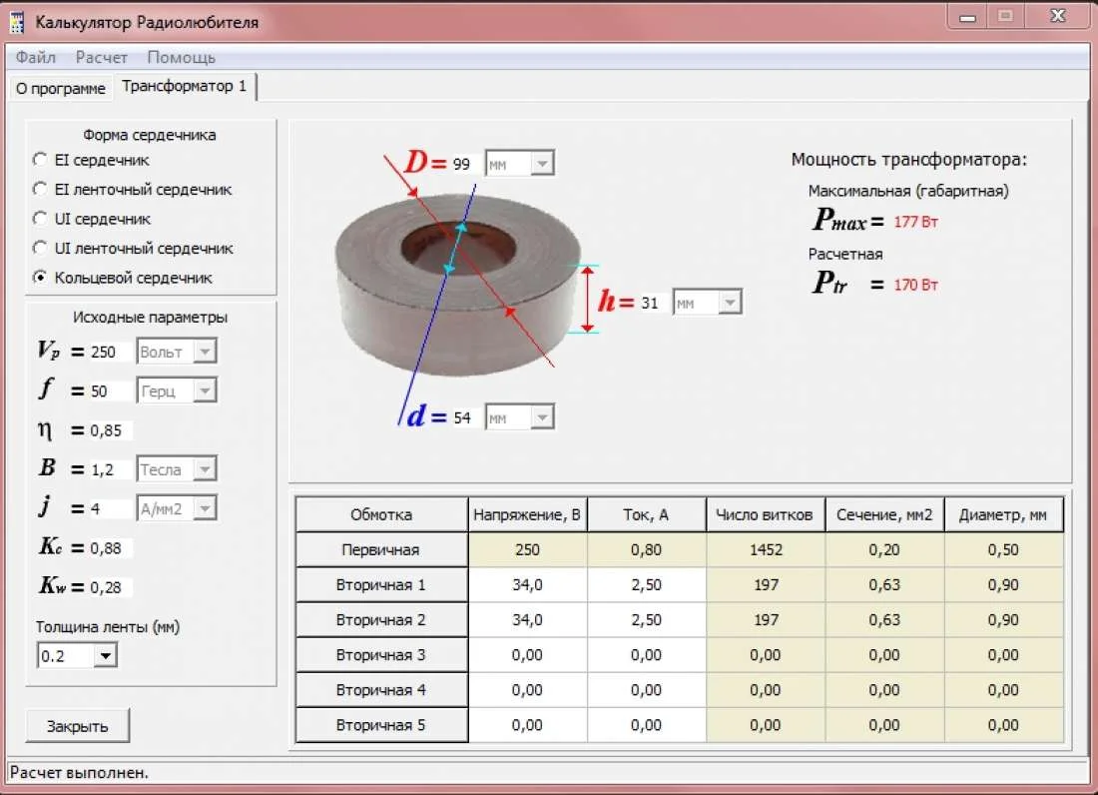
Task: Click Первичная turns count cell 1452
Action: click(766, 550)
